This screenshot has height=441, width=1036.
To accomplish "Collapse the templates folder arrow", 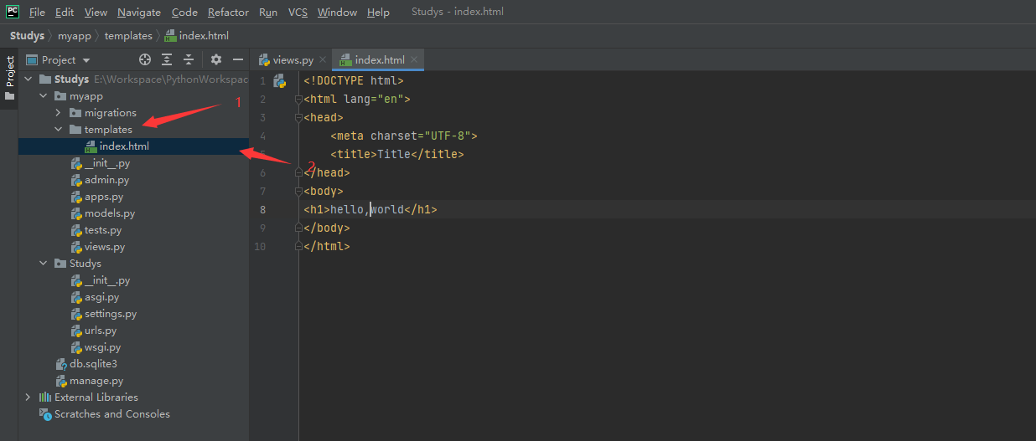I will click(x=59, y=130).
